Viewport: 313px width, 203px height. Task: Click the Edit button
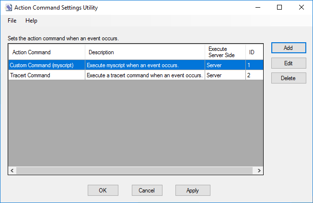coord(288,63)
